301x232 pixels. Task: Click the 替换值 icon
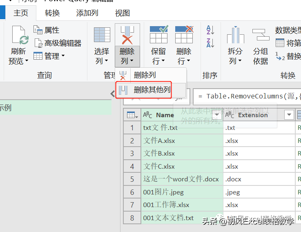coord(280,56)
